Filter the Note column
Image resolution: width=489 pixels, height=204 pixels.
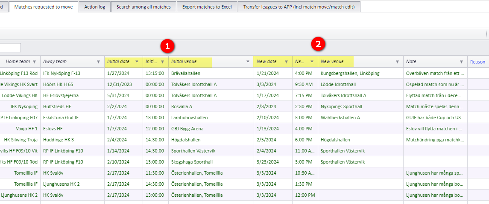pyautogui.click(x=461, y=62)
